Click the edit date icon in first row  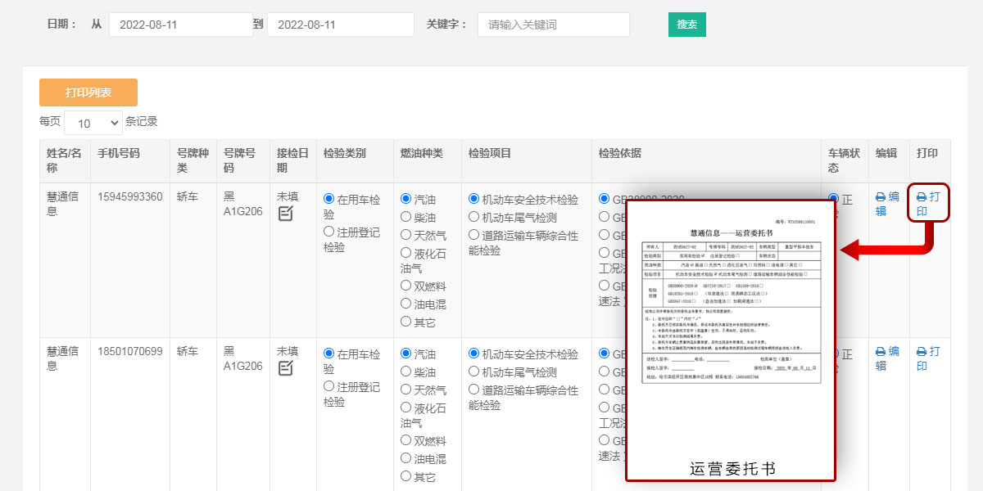pos(286,214)
